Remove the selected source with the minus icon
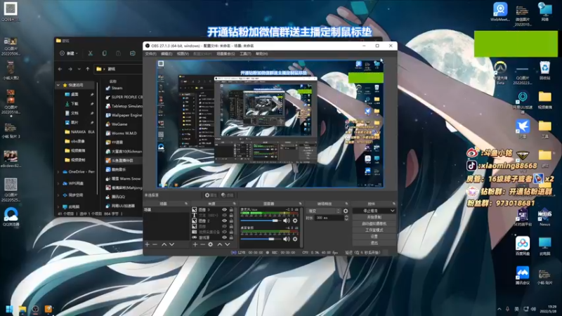This screenshot has height=316, width=562. [202, 244]
